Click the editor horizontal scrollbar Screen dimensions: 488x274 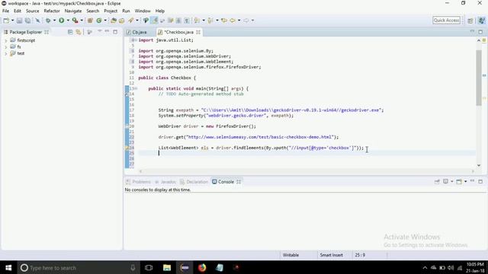pyautogui.click(x=307, y=171)
